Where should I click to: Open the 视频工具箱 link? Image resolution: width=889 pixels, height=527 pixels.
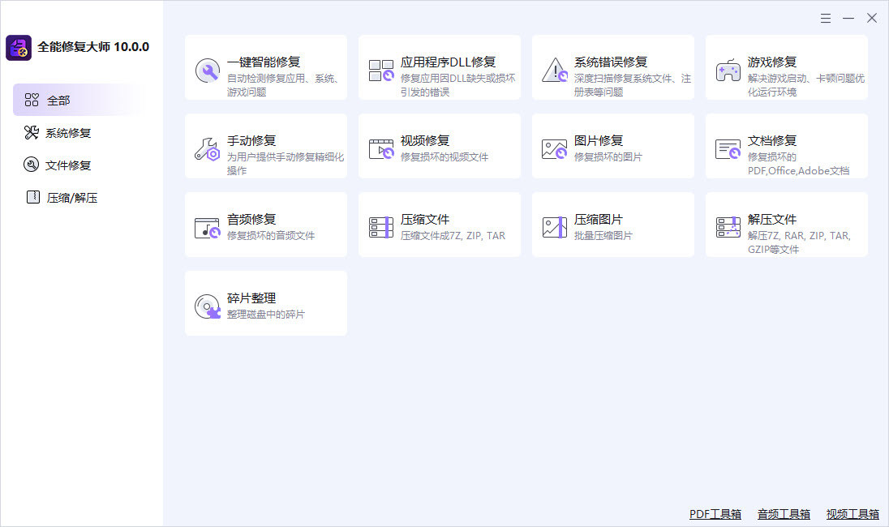point(852,514)
